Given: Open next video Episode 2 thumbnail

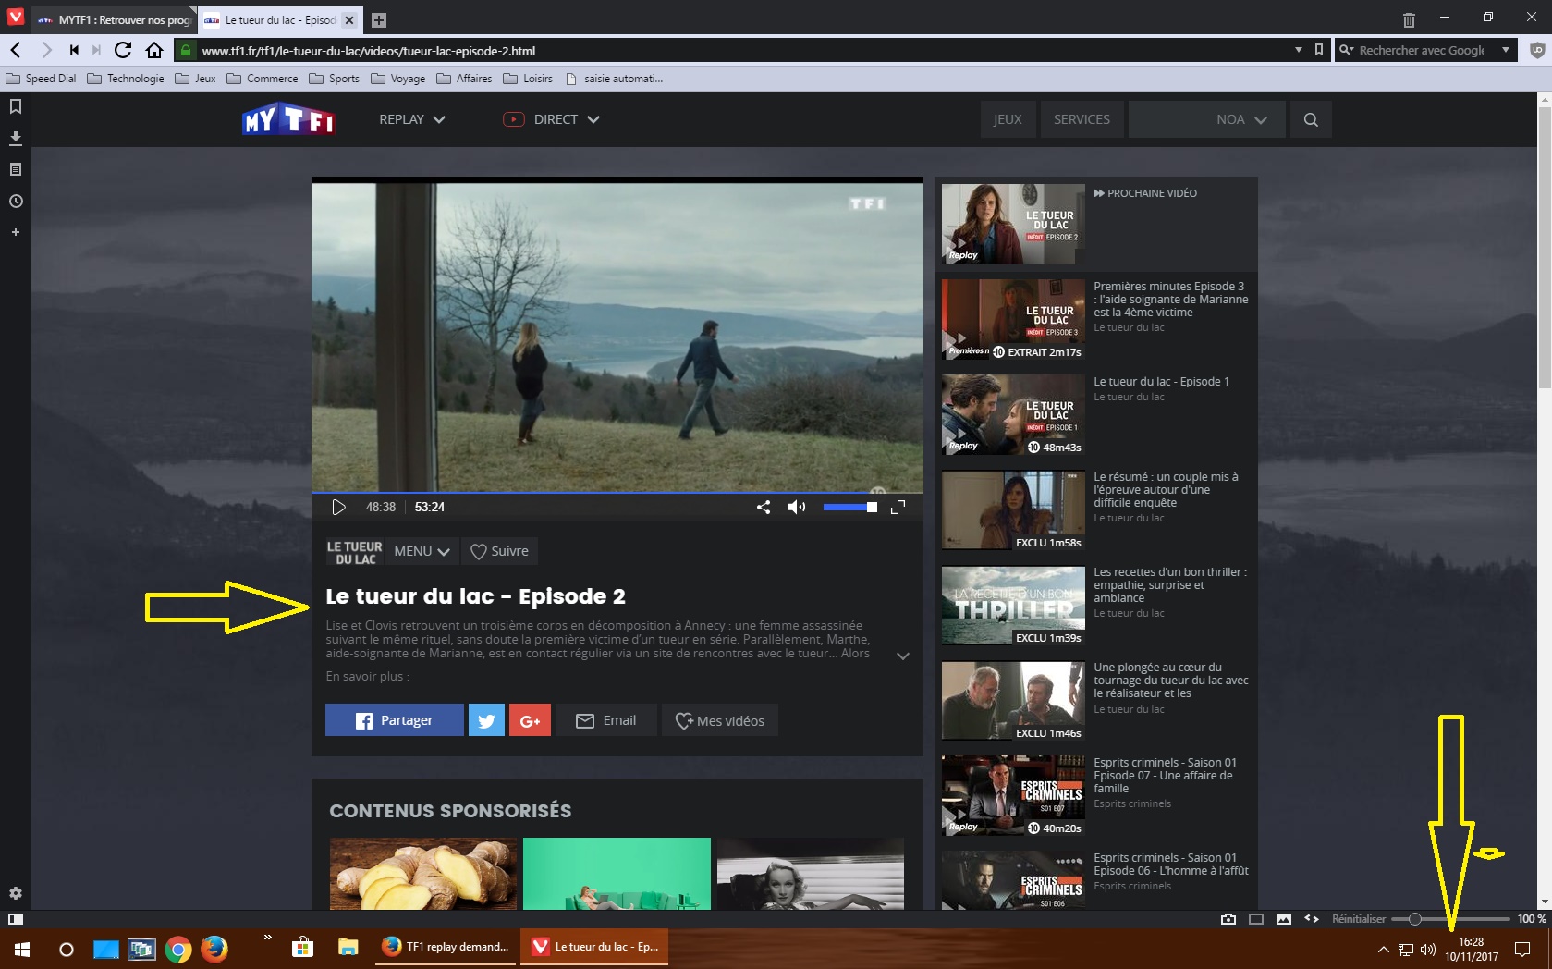Looking at the screenshot, I should [x=1013, y=224].
